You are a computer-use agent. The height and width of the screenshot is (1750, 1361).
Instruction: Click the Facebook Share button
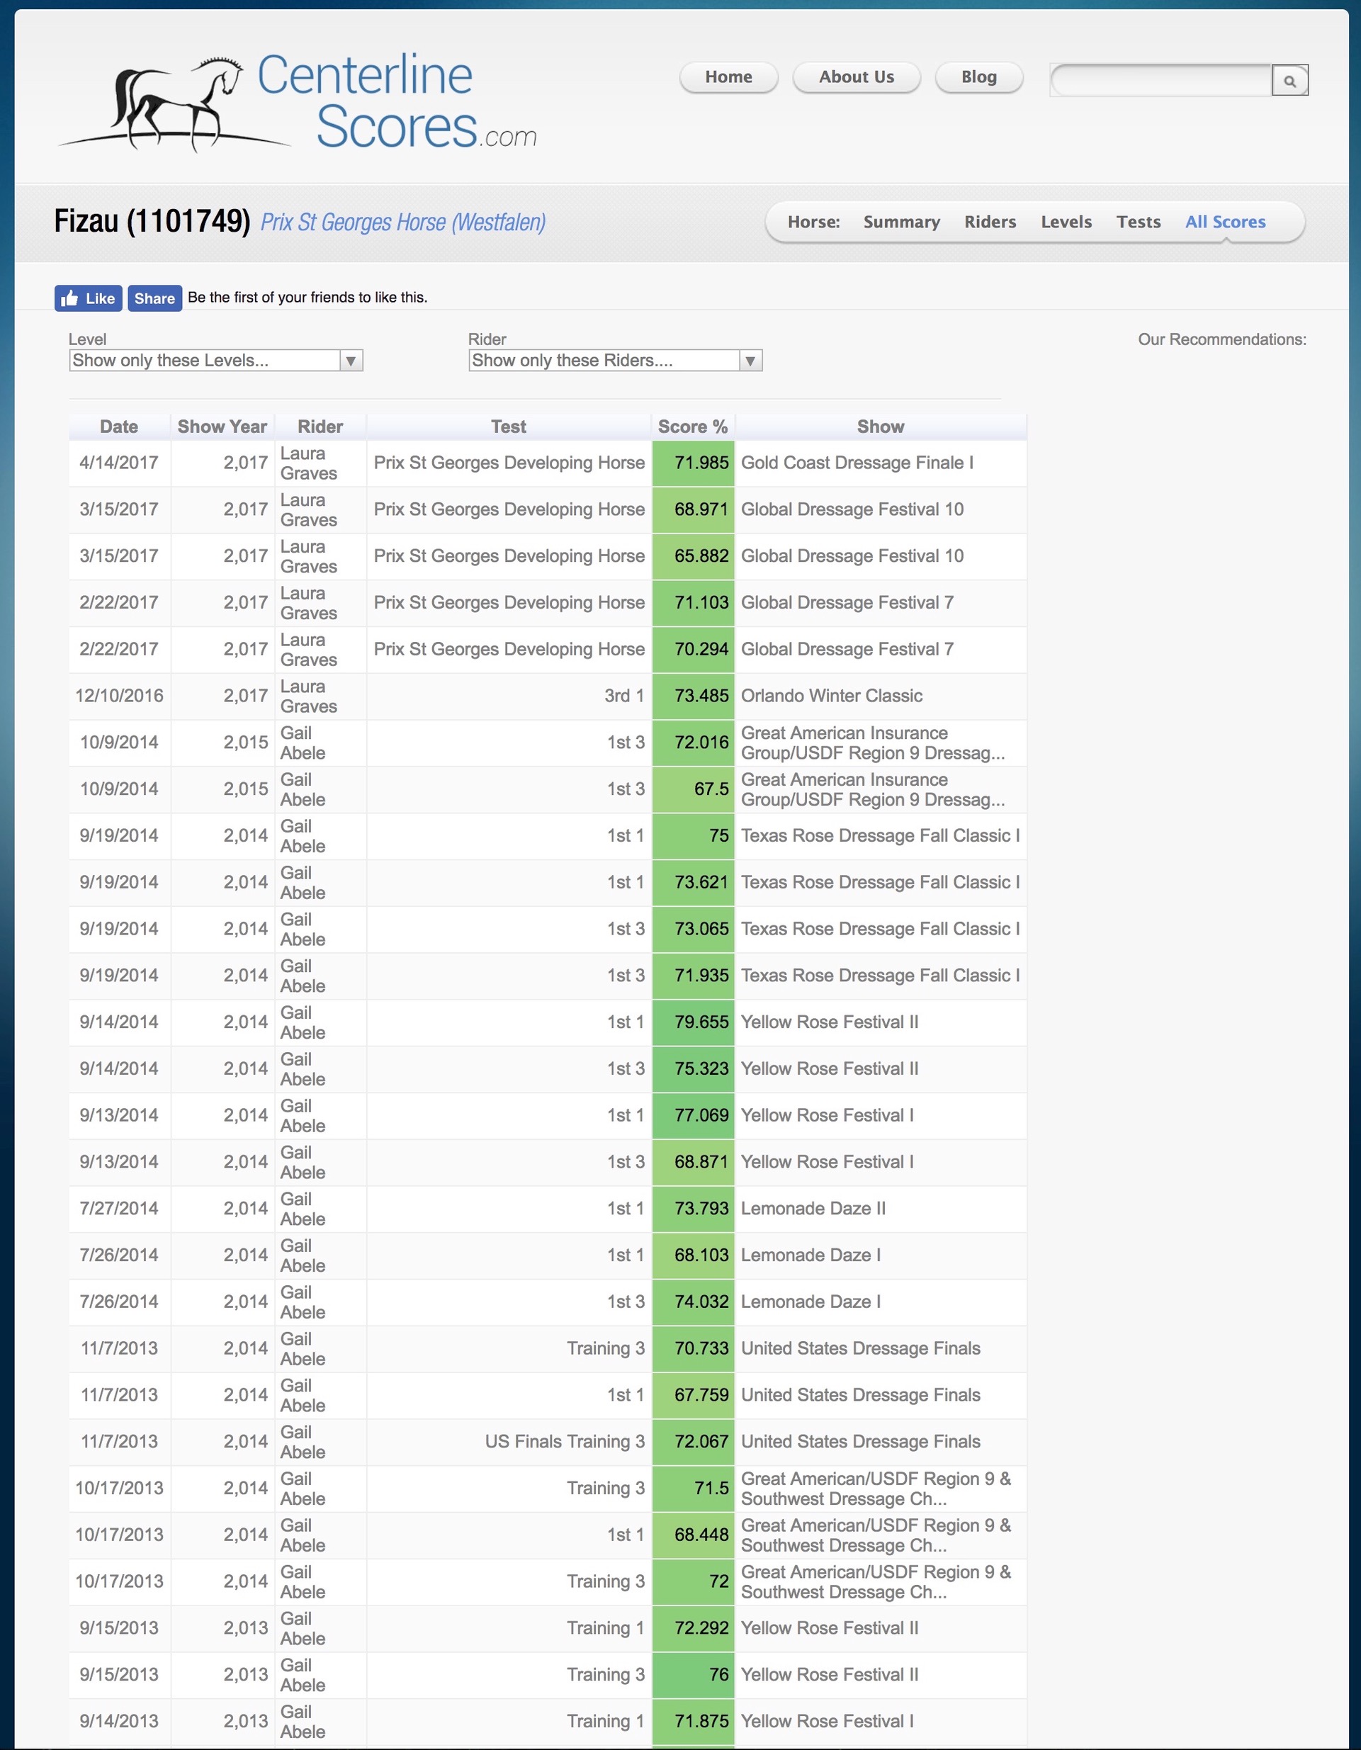(x=154, y=298)
